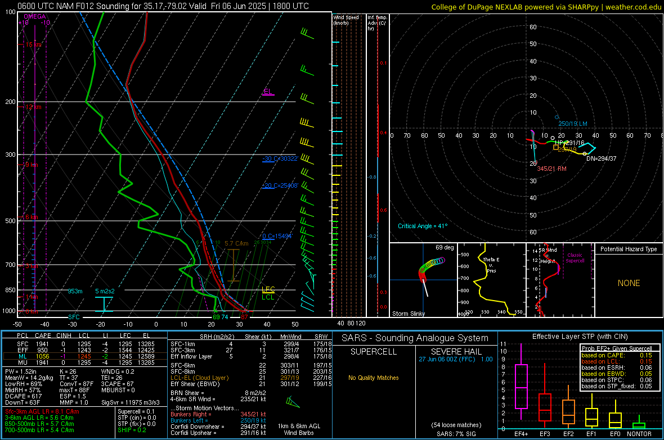Image resolution: width=664 pixels, height=440 pixels.
Task: Click the cyan '953m' inflow label
Action: pyautogui.click(x=75, y=291)
